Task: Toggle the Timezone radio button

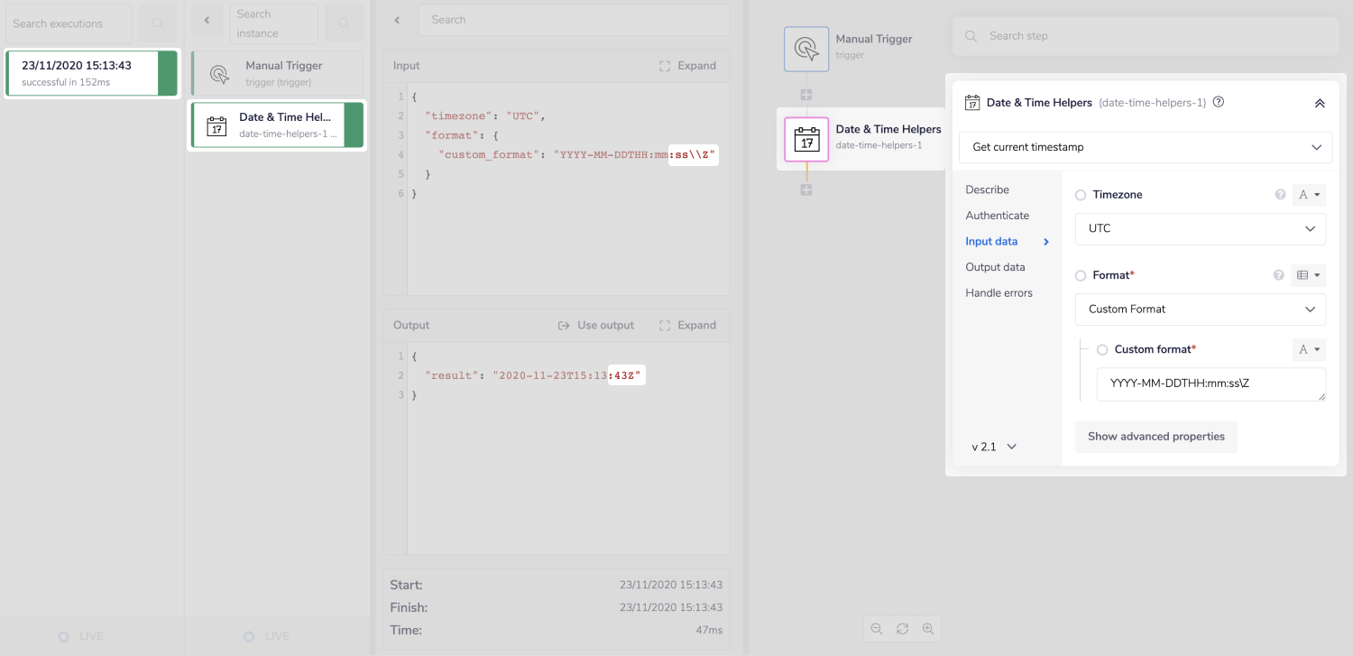Action: pyautogui.click(x=1081, y=195)
